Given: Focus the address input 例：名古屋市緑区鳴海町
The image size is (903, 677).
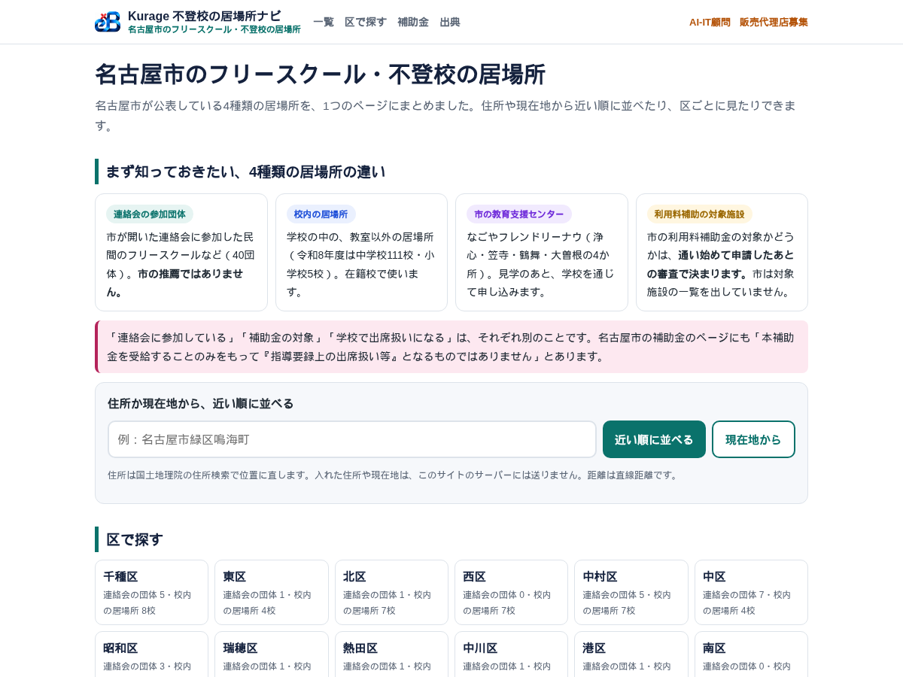Looking at the screenshot, I should pos(352,439).
